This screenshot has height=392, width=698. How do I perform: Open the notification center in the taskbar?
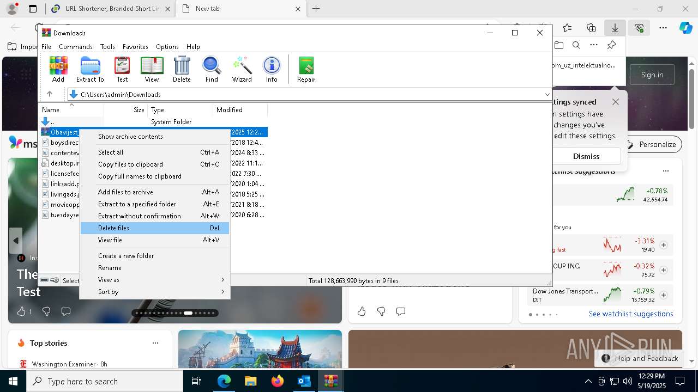click(x=680, y=381)
